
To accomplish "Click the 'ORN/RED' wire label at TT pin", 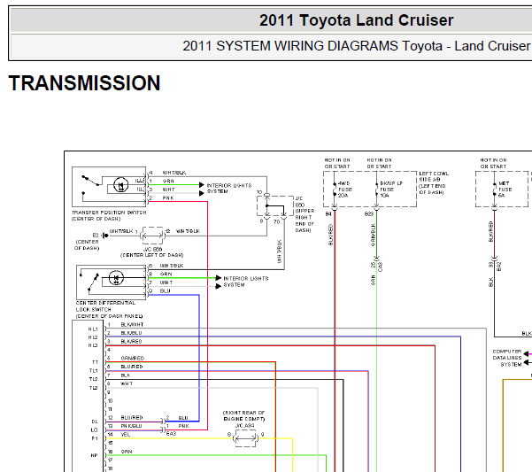I will tap(133, 358).
